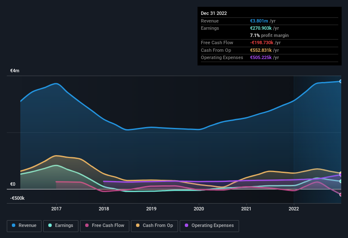The width and height of the screenshot is (348, 238).
Task: Click the 7.1% profit margin text
Action: [x=269, y=35]
